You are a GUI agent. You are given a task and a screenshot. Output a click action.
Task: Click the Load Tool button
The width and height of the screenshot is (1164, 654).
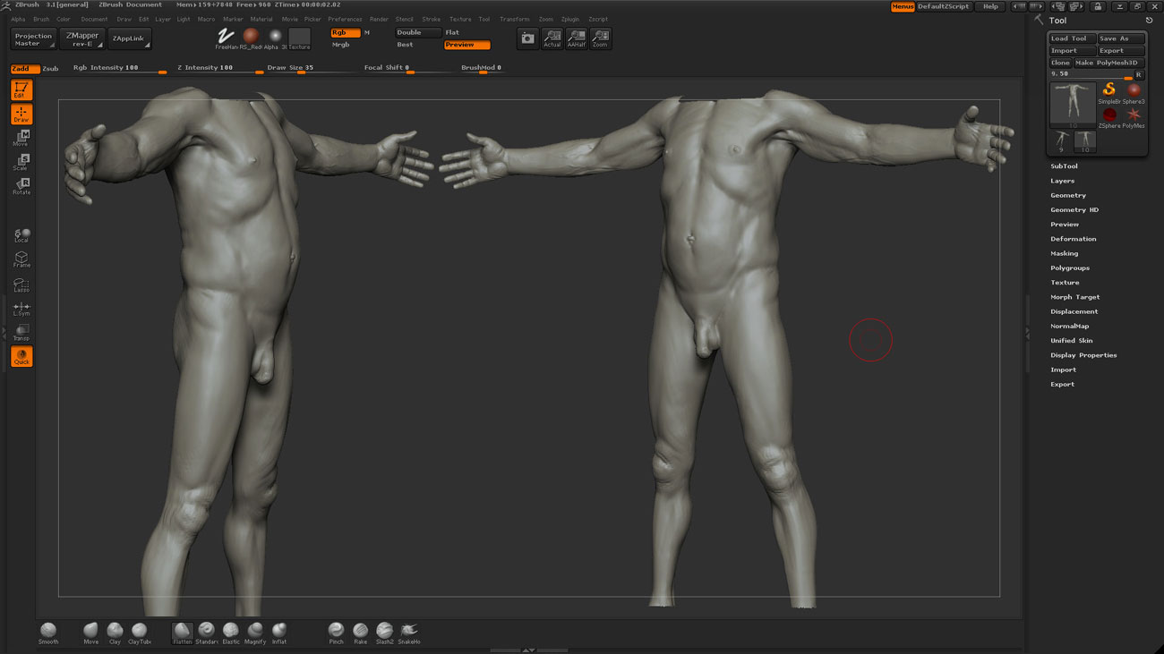click(x=1072, y=38)
